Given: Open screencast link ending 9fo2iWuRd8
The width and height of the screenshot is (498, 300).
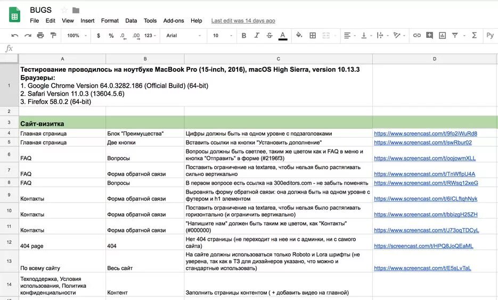Looking at the screenshot, I should (425, 134).
